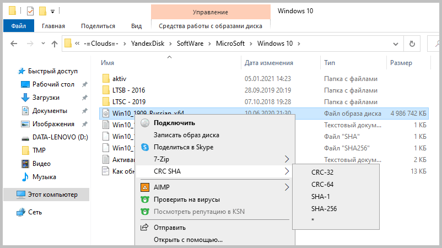This screenshot has height=248, width=442.
Task: Click Windows 10 breadcrumb segment
Action: click(x=275, y=44)
